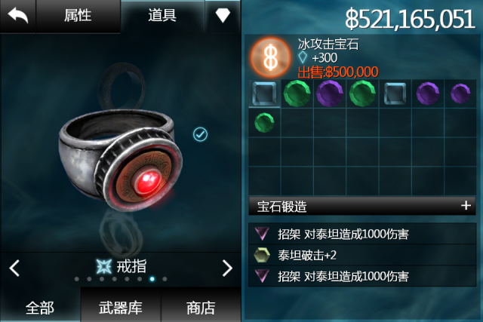Viewport: 483px width, 322px height.
Task: Go to previous item with left chevron
Action: [14, 268]
